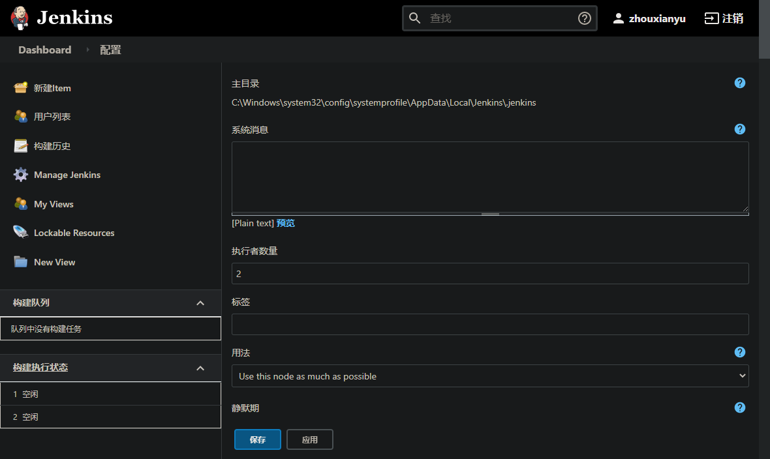Viewport: 770px width, 459px height.
Task: Click the New View folder icon
Action: [x=21, y=261]
